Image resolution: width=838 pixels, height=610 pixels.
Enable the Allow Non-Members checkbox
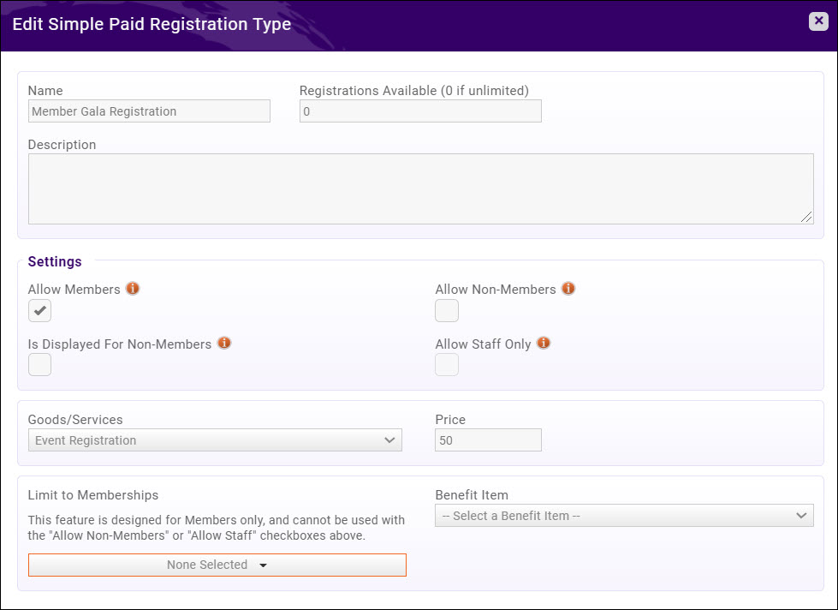[446, 310]
